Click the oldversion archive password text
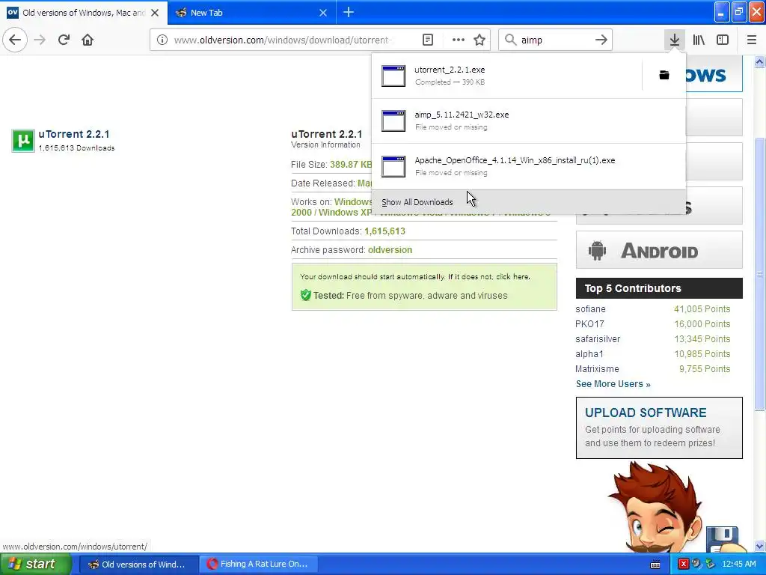766x575 pixels. coord(390,250)
